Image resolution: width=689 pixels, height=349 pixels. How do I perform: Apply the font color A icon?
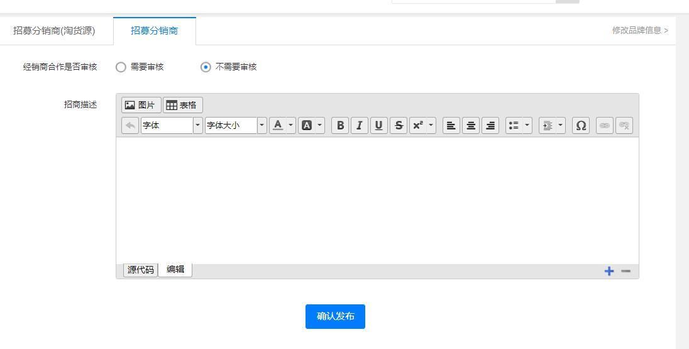click(278, 126)
